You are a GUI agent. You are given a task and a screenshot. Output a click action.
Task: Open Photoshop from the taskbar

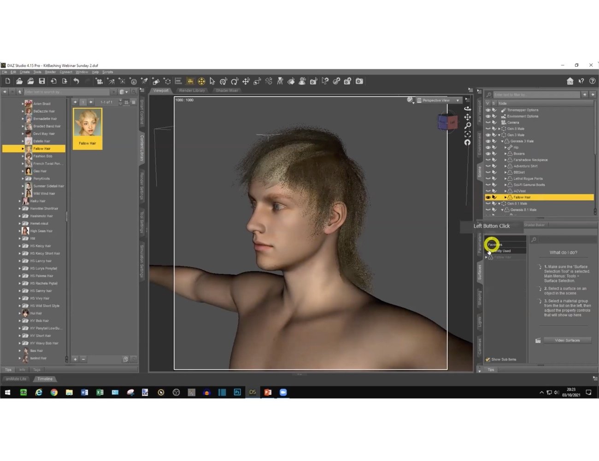pos(237,392)
